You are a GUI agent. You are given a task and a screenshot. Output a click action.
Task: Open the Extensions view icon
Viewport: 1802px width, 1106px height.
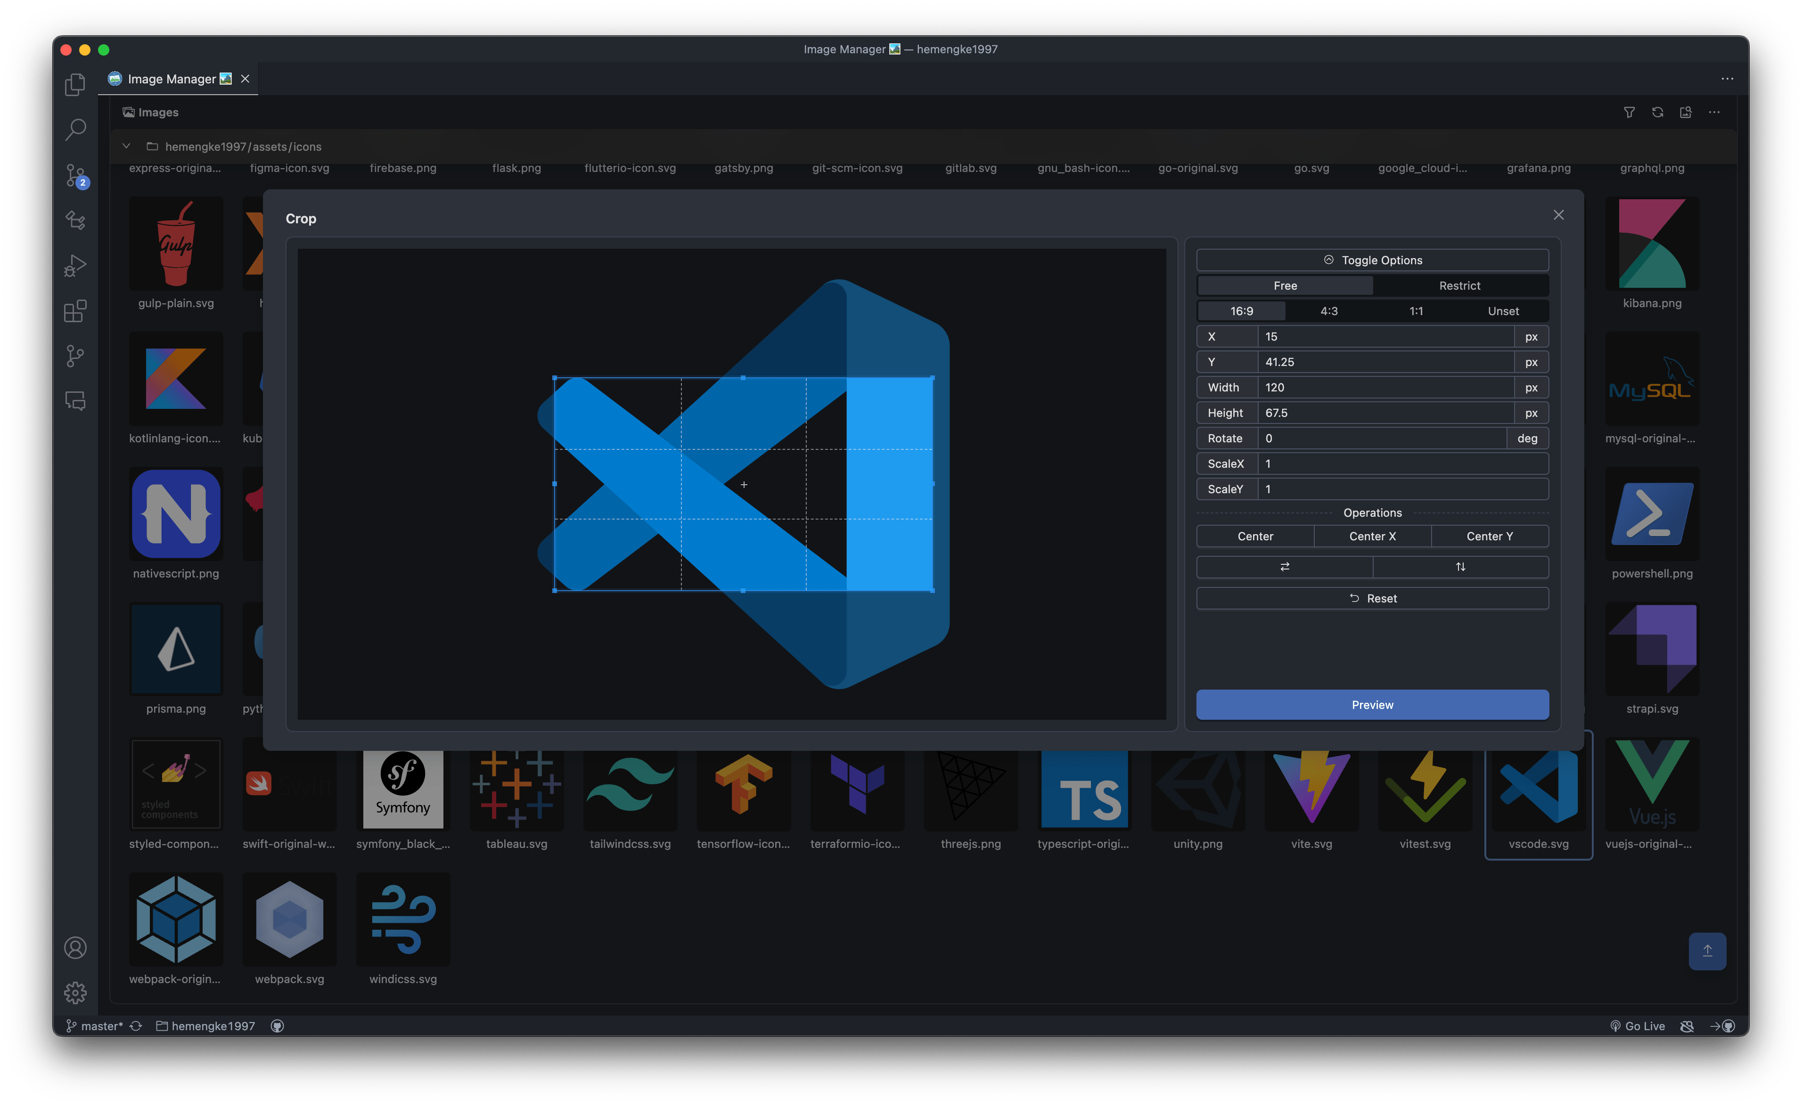75,311
